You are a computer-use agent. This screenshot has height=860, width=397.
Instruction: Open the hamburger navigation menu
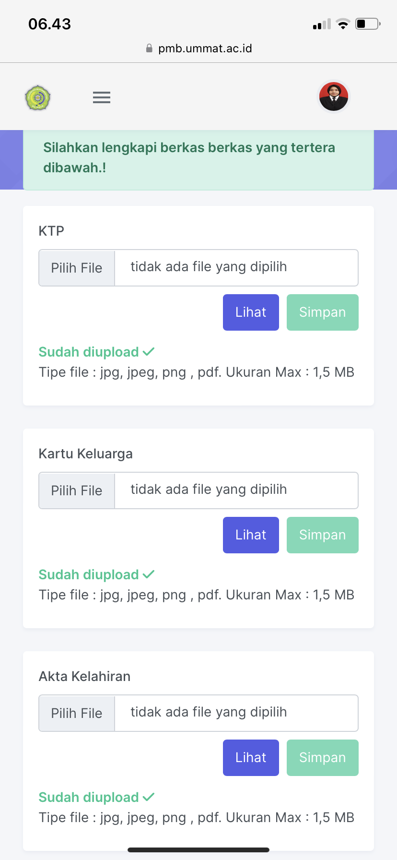tap(102, 97)
